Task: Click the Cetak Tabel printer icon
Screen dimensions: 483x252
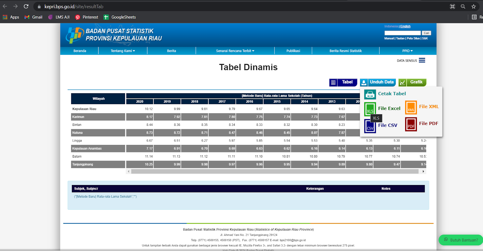Action: click(x=370, y=94)
